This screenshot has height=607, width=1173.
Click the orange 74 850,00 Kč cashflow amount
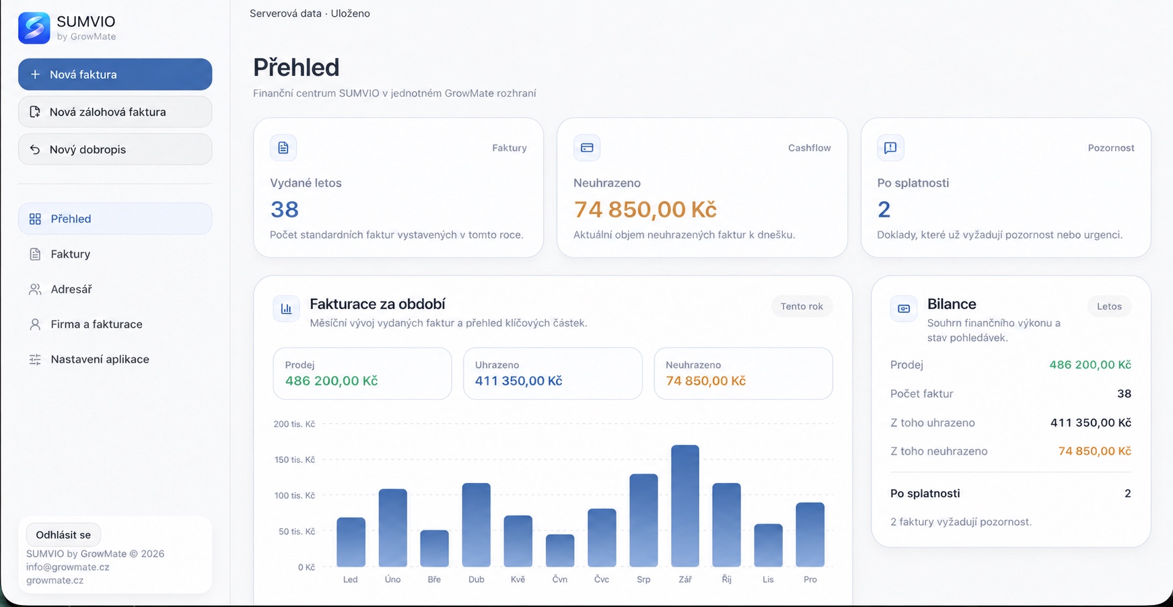click(645, 209)
